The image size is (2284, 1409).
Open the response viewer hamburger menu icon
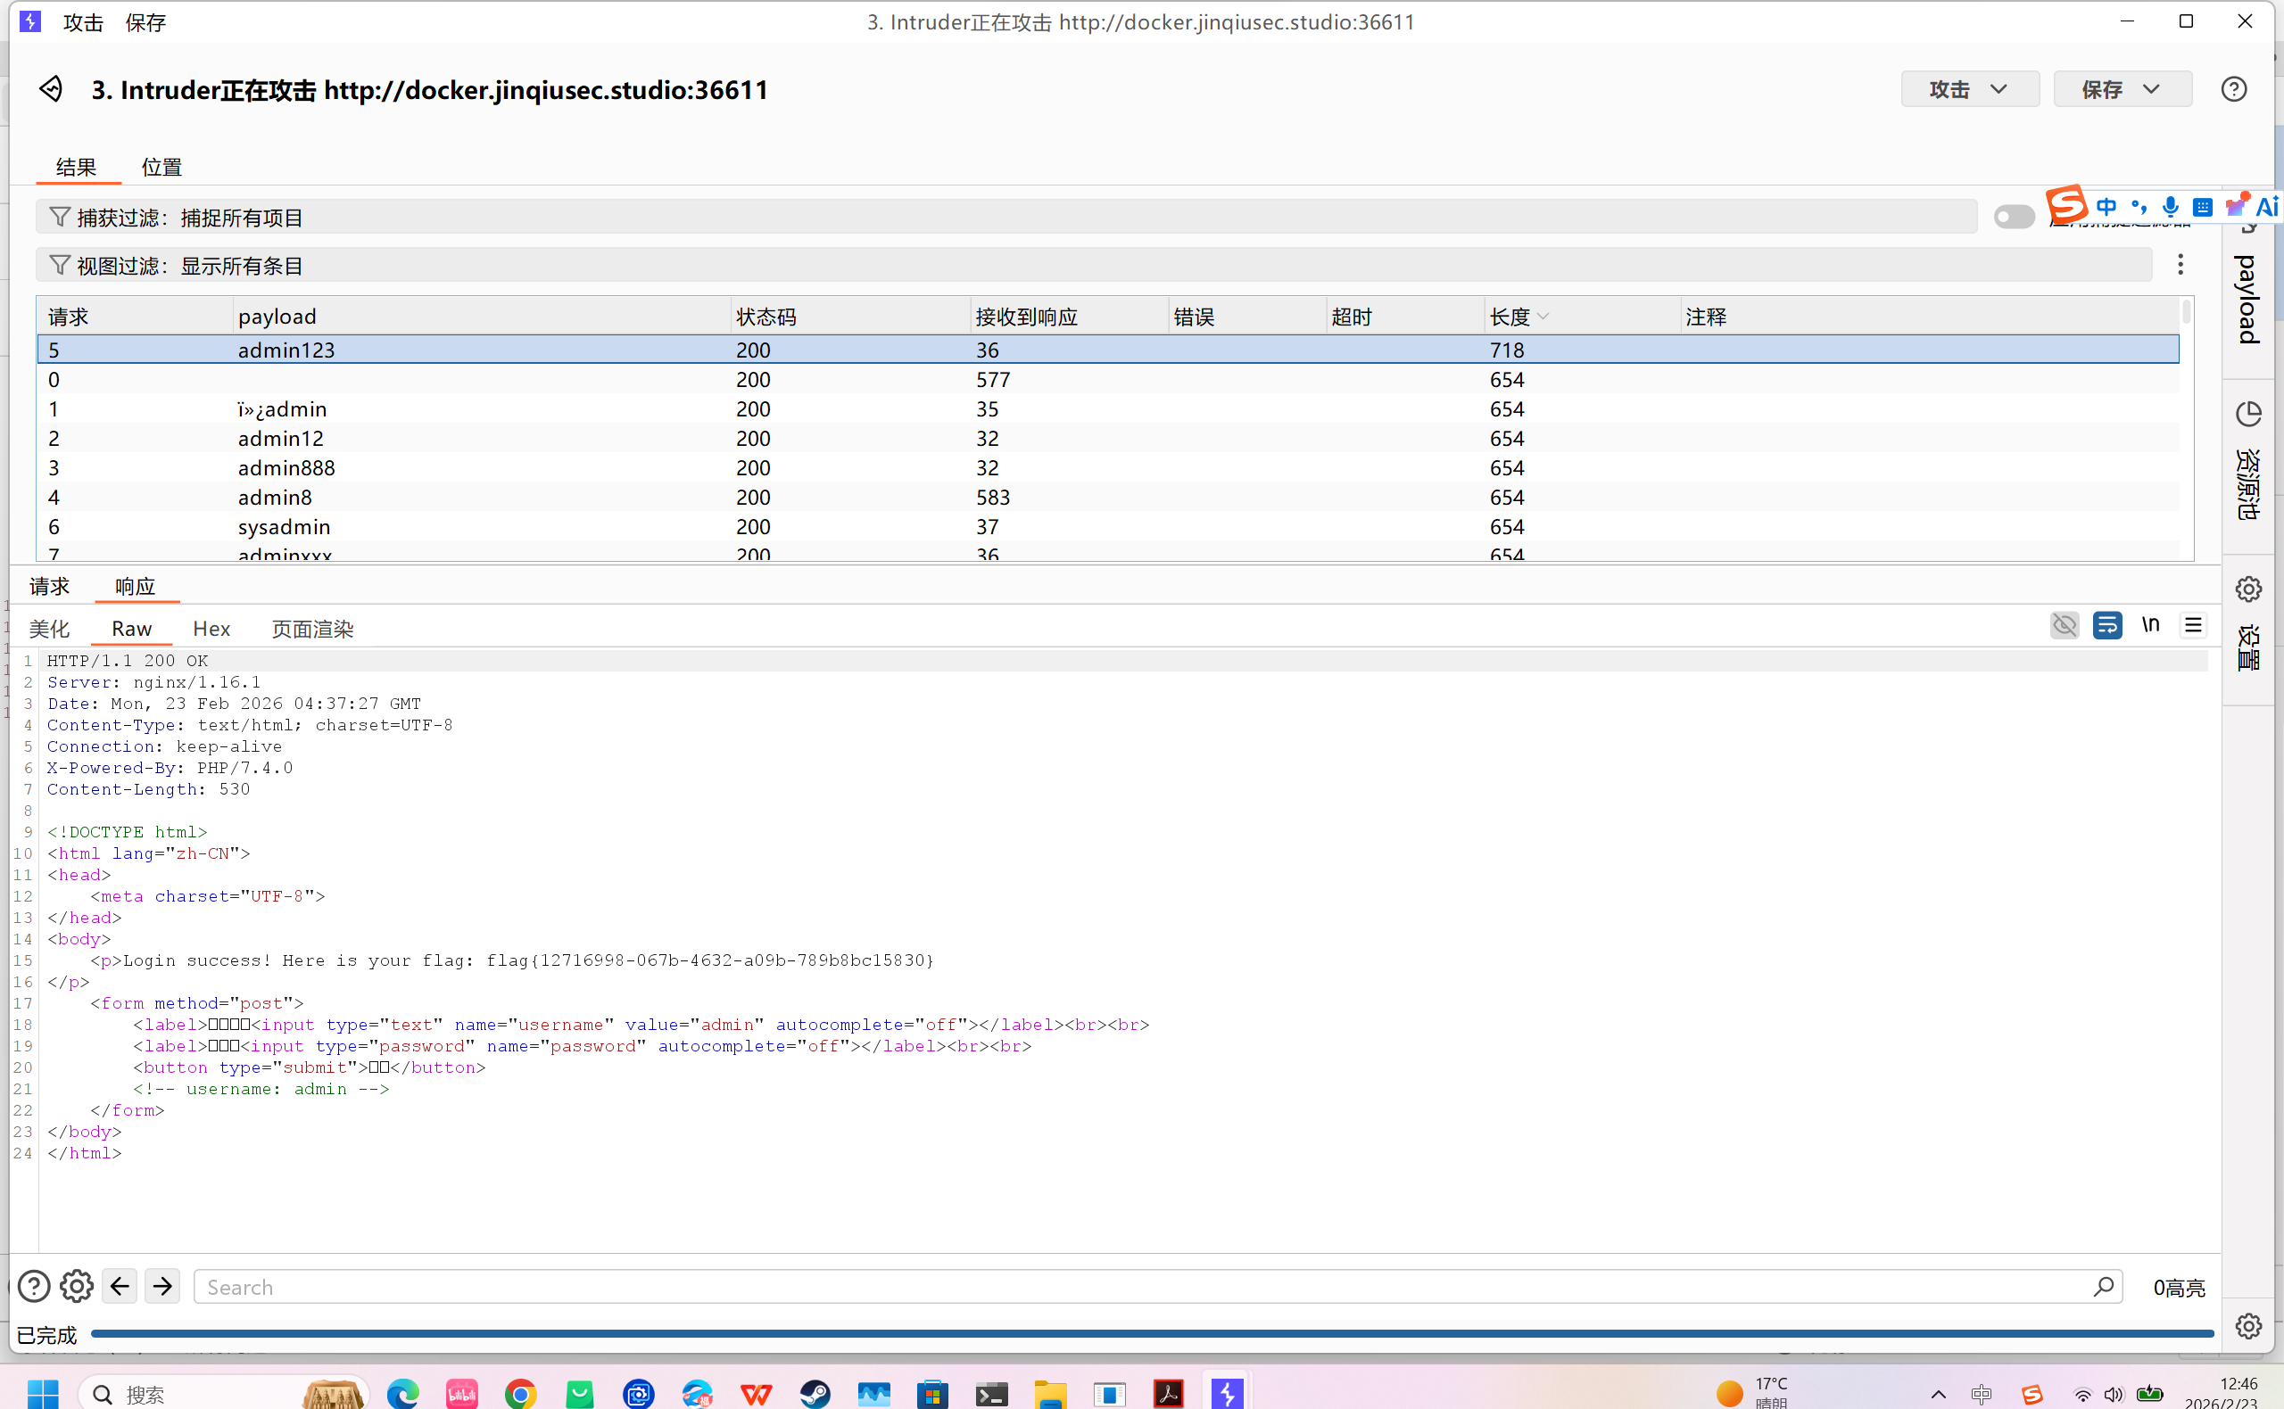click(x=2193, y=625)
